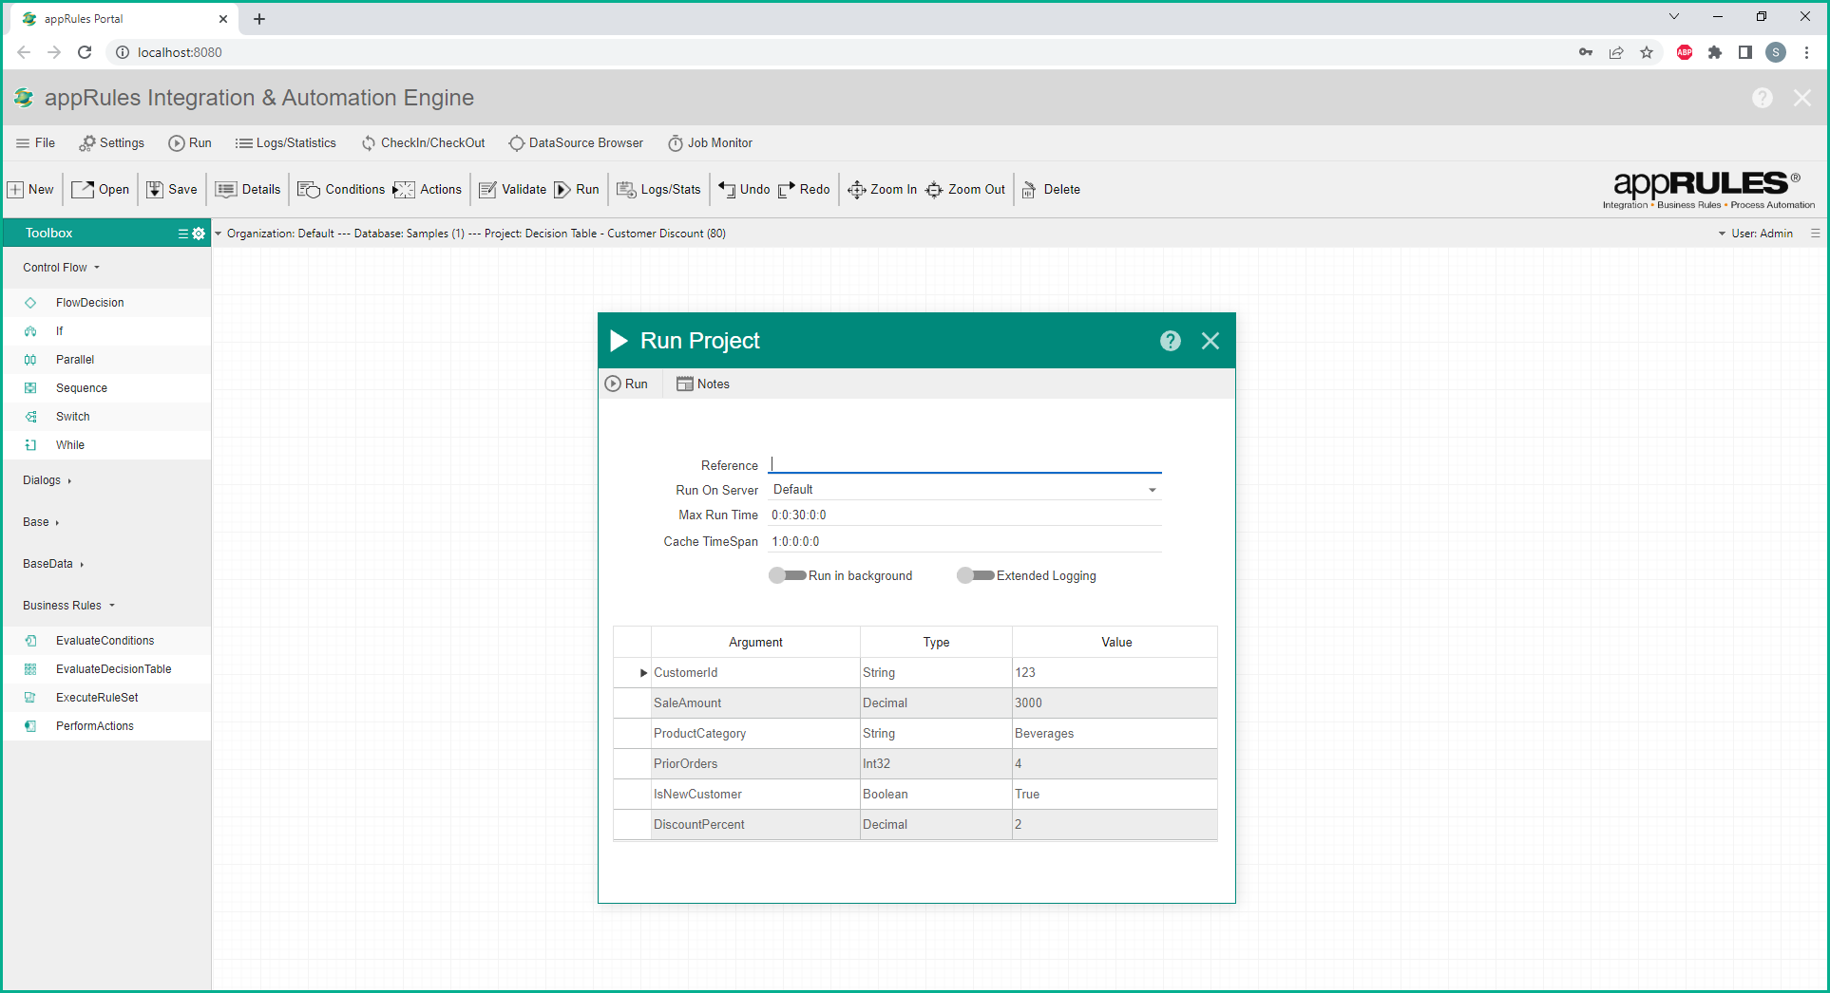
Task: Open the Run menu in menu bar
Action: 190,143
